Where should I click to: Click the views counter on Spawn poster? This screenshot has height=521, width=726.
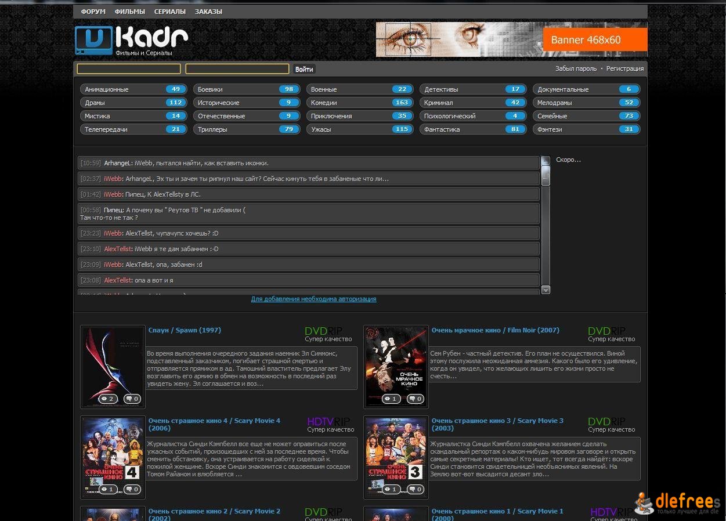tap(107, 399)
